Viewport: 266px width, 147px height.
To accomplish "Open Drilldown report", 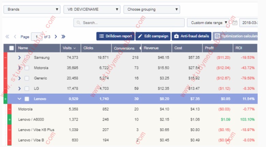I will [x=116, y=36].
